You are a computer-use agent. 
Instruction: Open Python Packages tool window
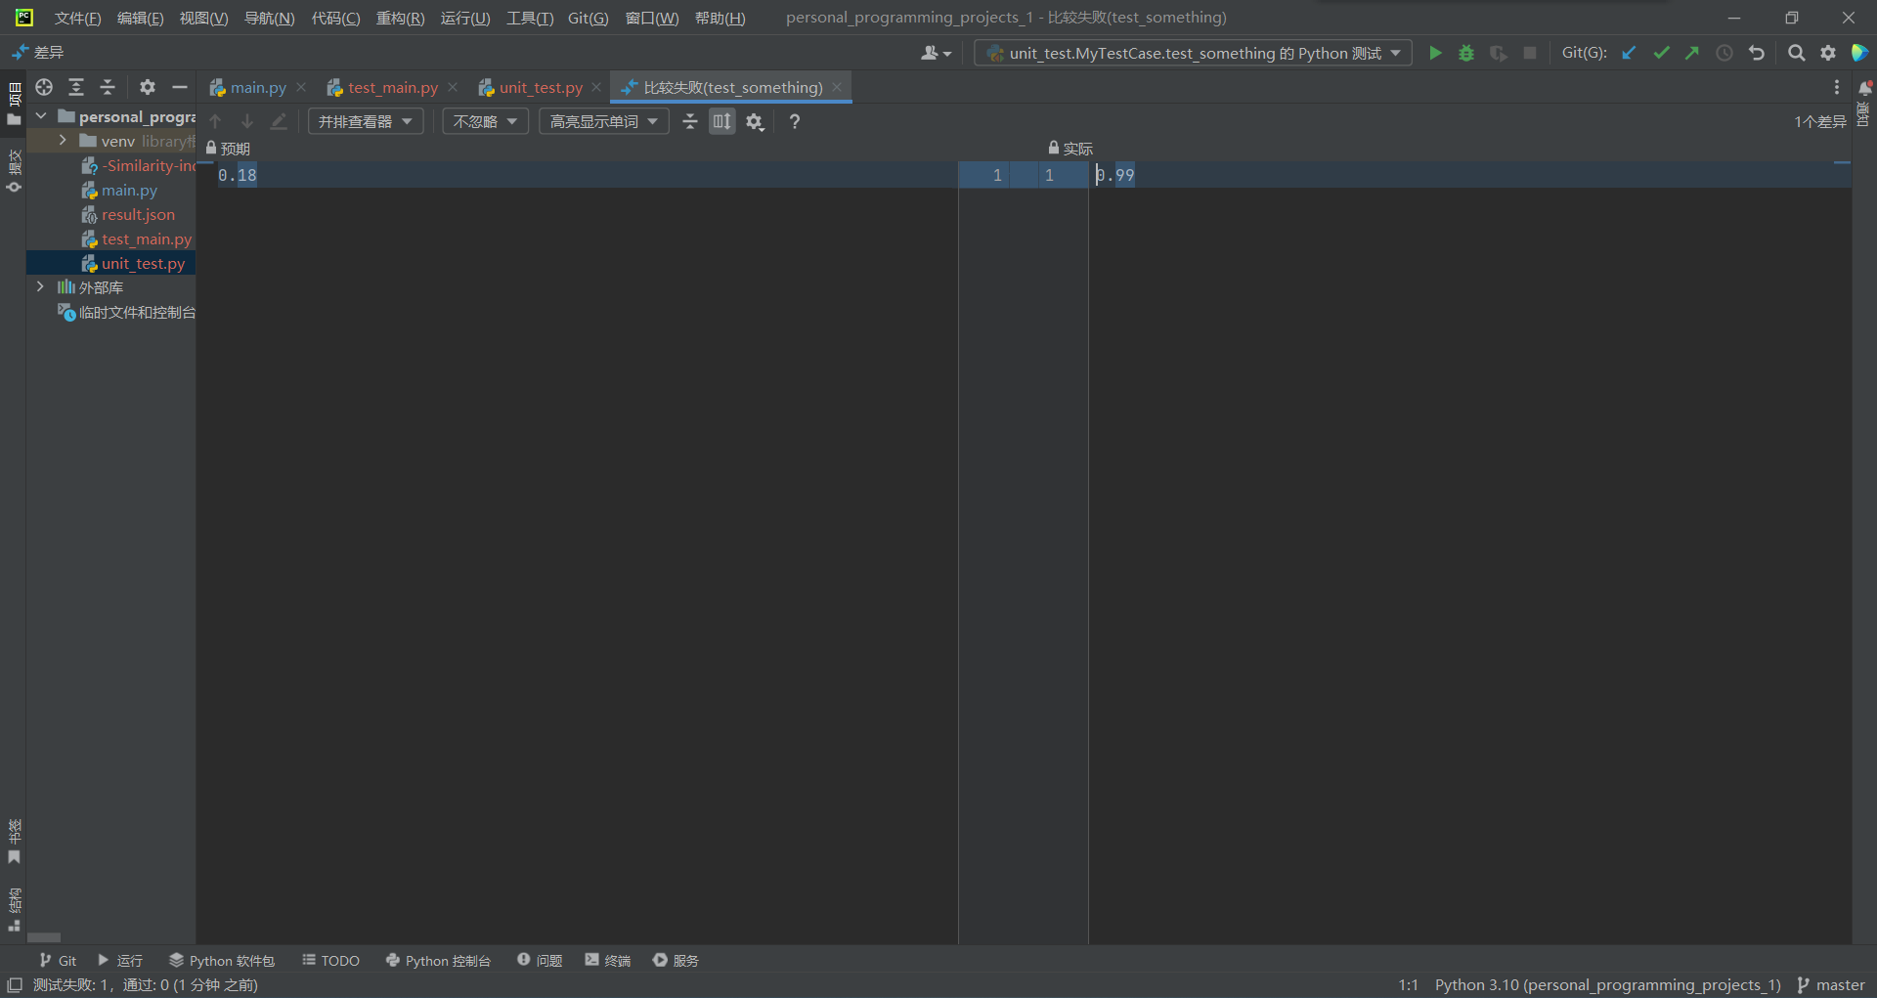(x=222, y=961)
